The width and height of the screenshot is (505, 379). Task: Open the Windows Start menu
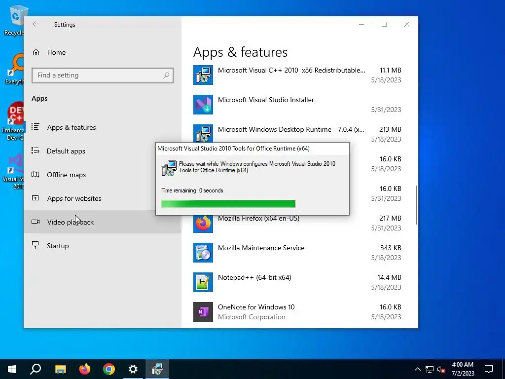12,369
